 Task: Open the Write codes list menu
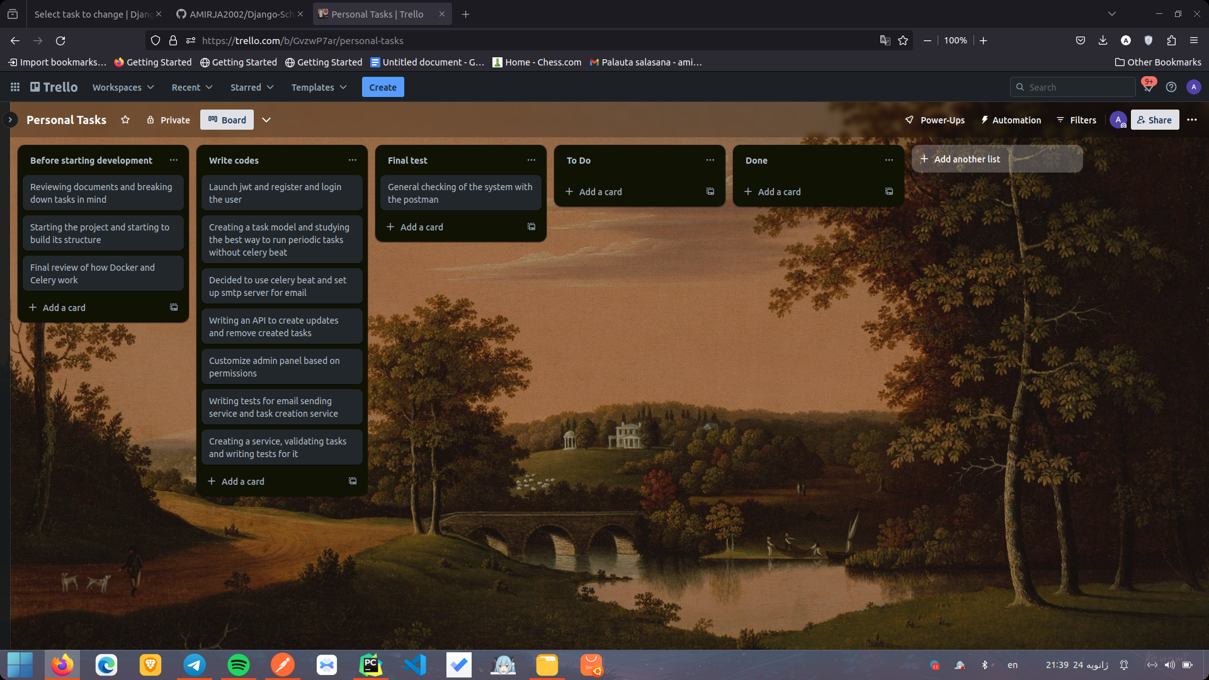[352, 159]
